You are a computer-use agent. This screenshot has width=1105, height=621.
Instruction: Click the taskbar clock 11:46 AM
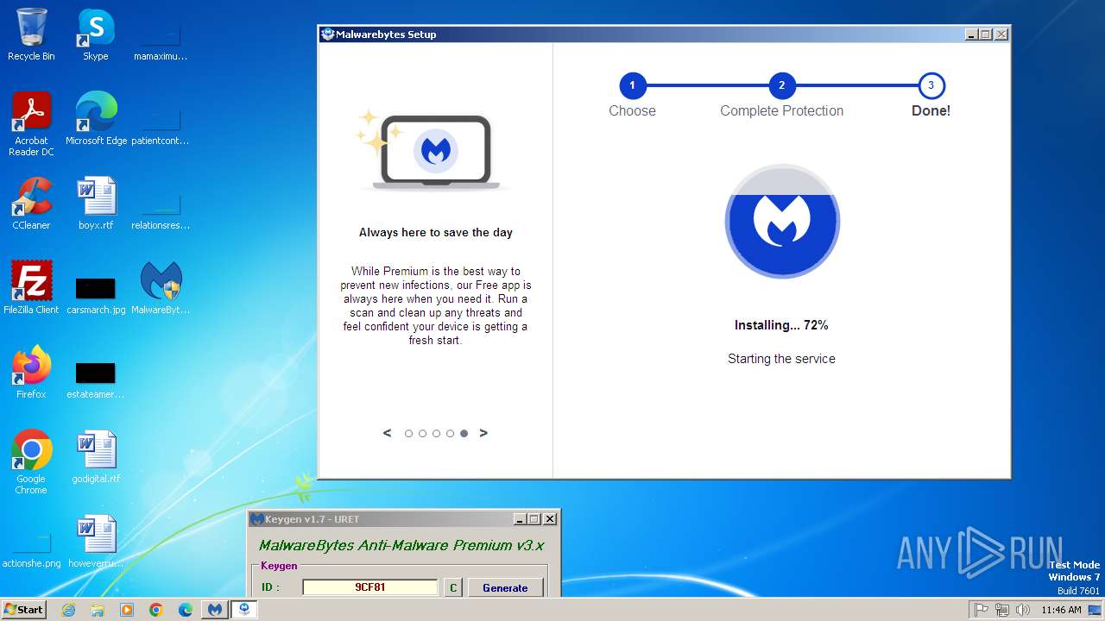pos(1061,610)
